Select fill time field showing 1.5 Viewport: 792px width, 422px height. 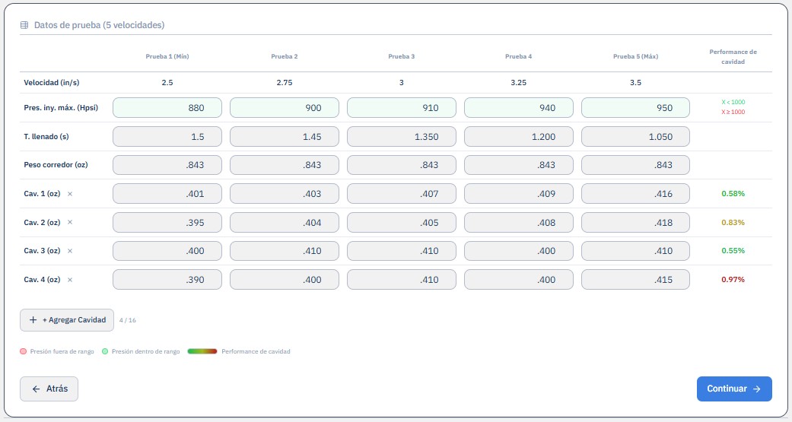pyautogui.click(x=167, y=136)
